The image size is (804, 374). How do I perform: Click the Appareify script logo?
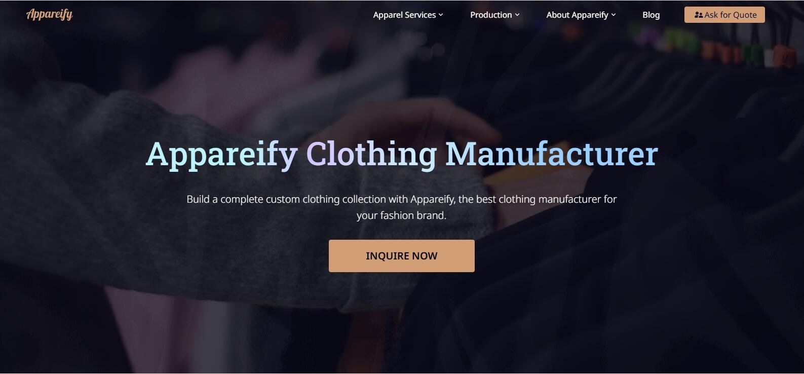(x=50, y=14)
